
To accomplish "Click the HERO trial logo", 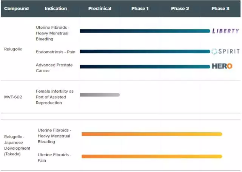I will click(x=222, y=66).
